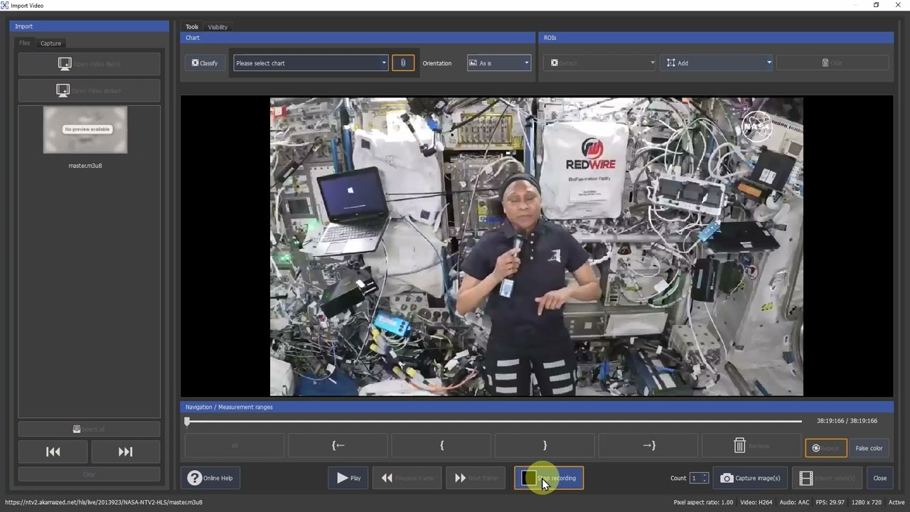Image resolution: width=910 pixels, height=512 pixels.
Task: Open Online Help
Action: (210, 478)
